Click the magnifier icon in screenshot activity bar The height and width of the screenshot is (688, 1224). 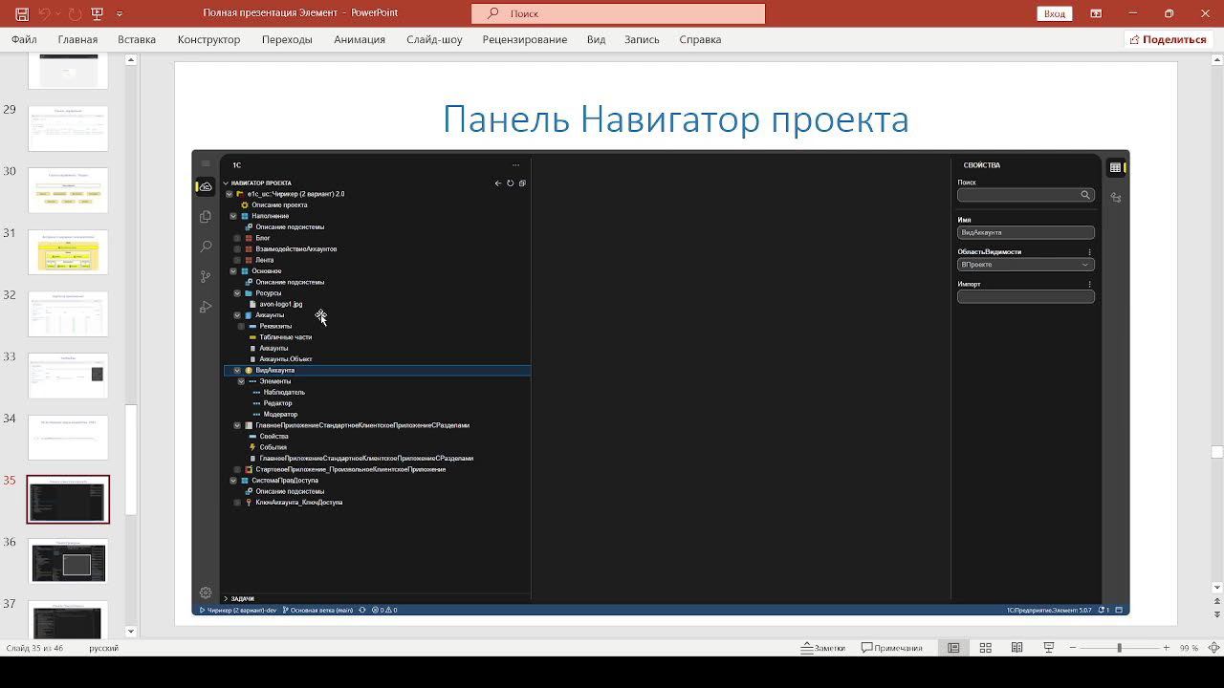206,247
